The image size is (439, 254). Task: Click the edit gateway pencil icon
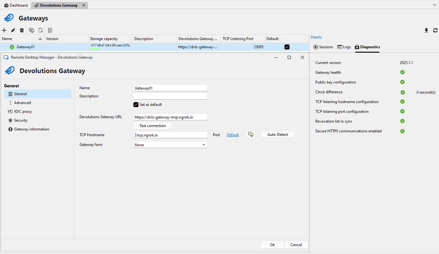tap(13, 30)
